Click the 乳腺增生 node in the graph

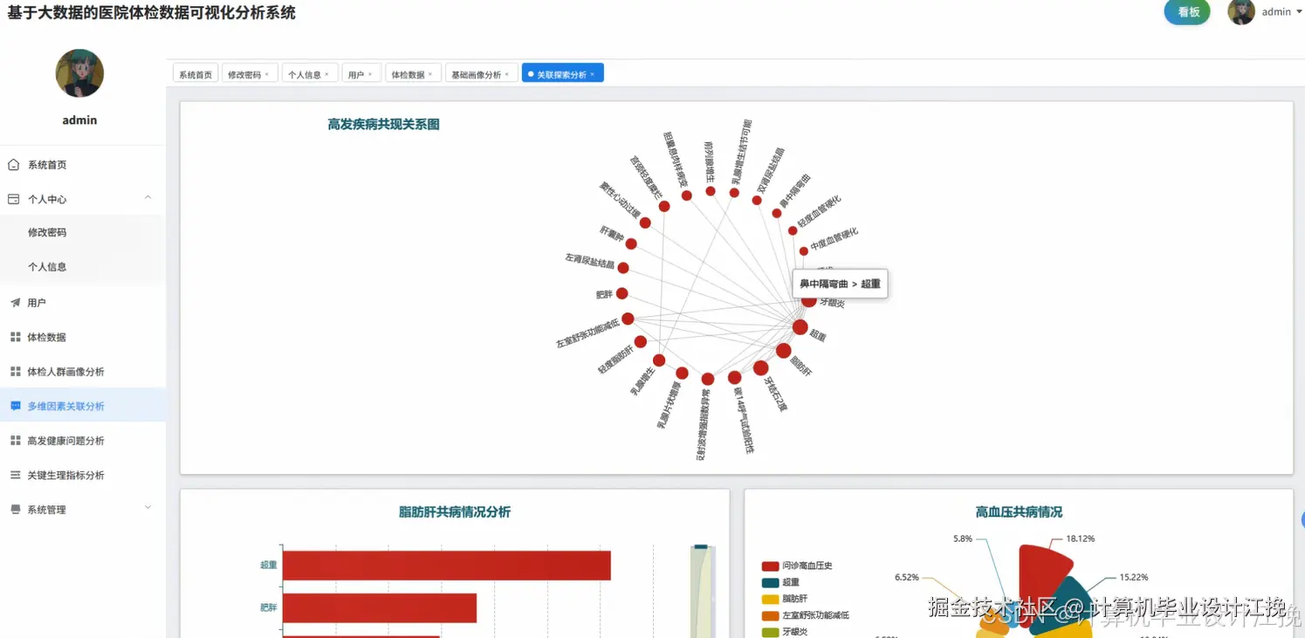(x=659, y=360)
